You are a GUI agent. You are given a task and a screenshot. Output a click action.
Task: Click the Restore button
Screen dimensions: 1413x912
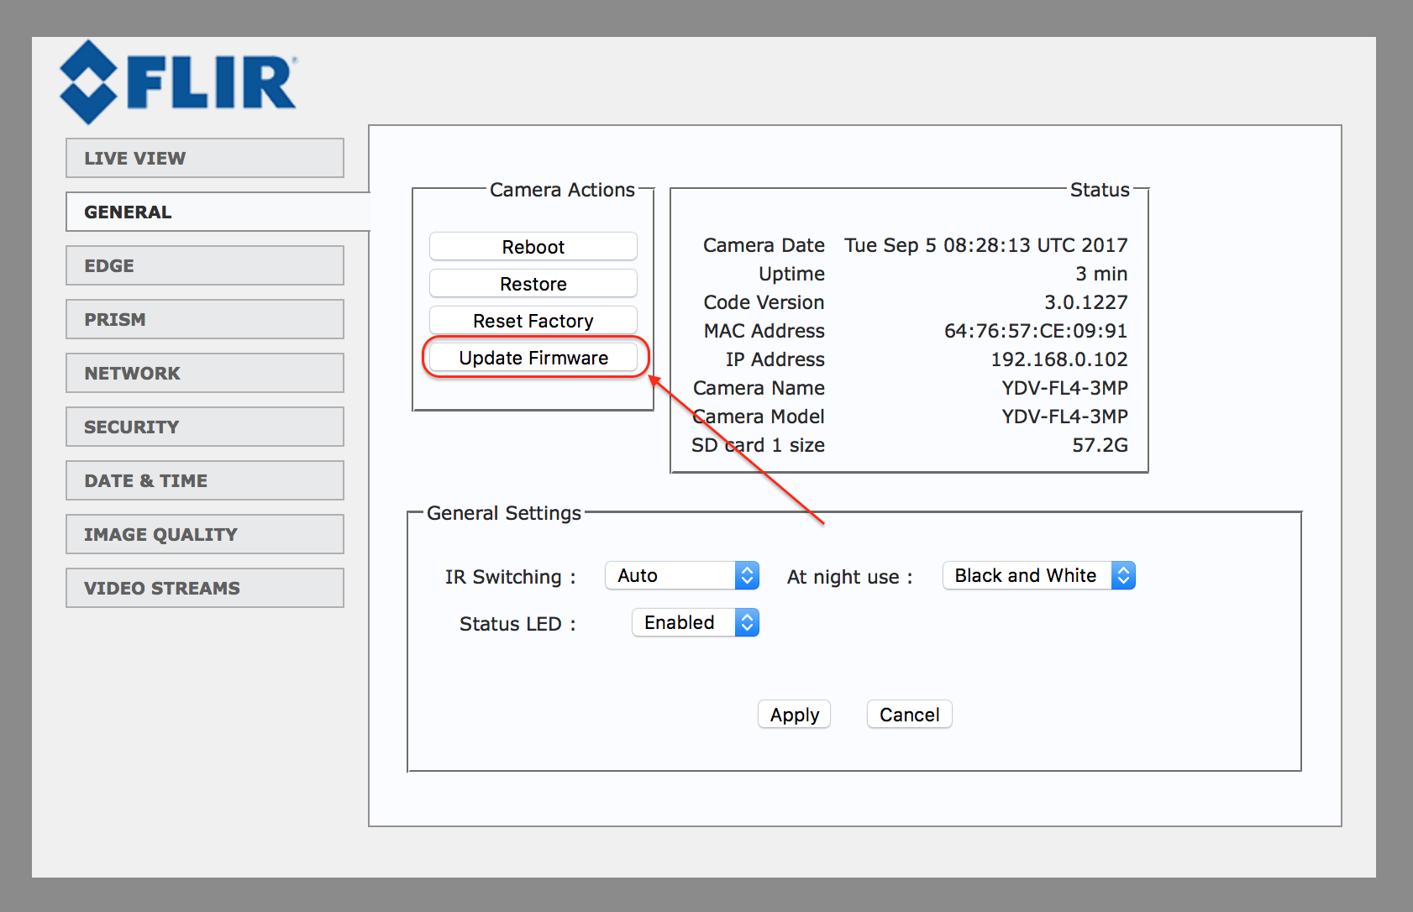(533, 284)
